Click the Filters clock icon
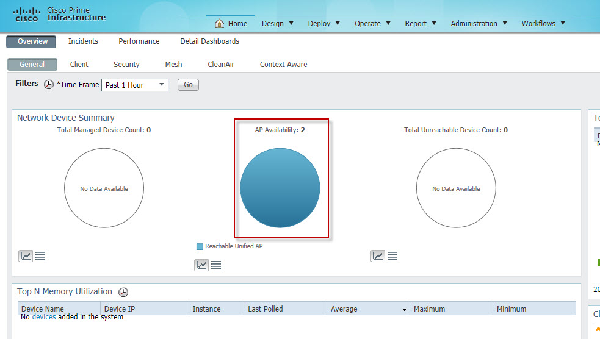The image size is (600, 339). (49, 85)
